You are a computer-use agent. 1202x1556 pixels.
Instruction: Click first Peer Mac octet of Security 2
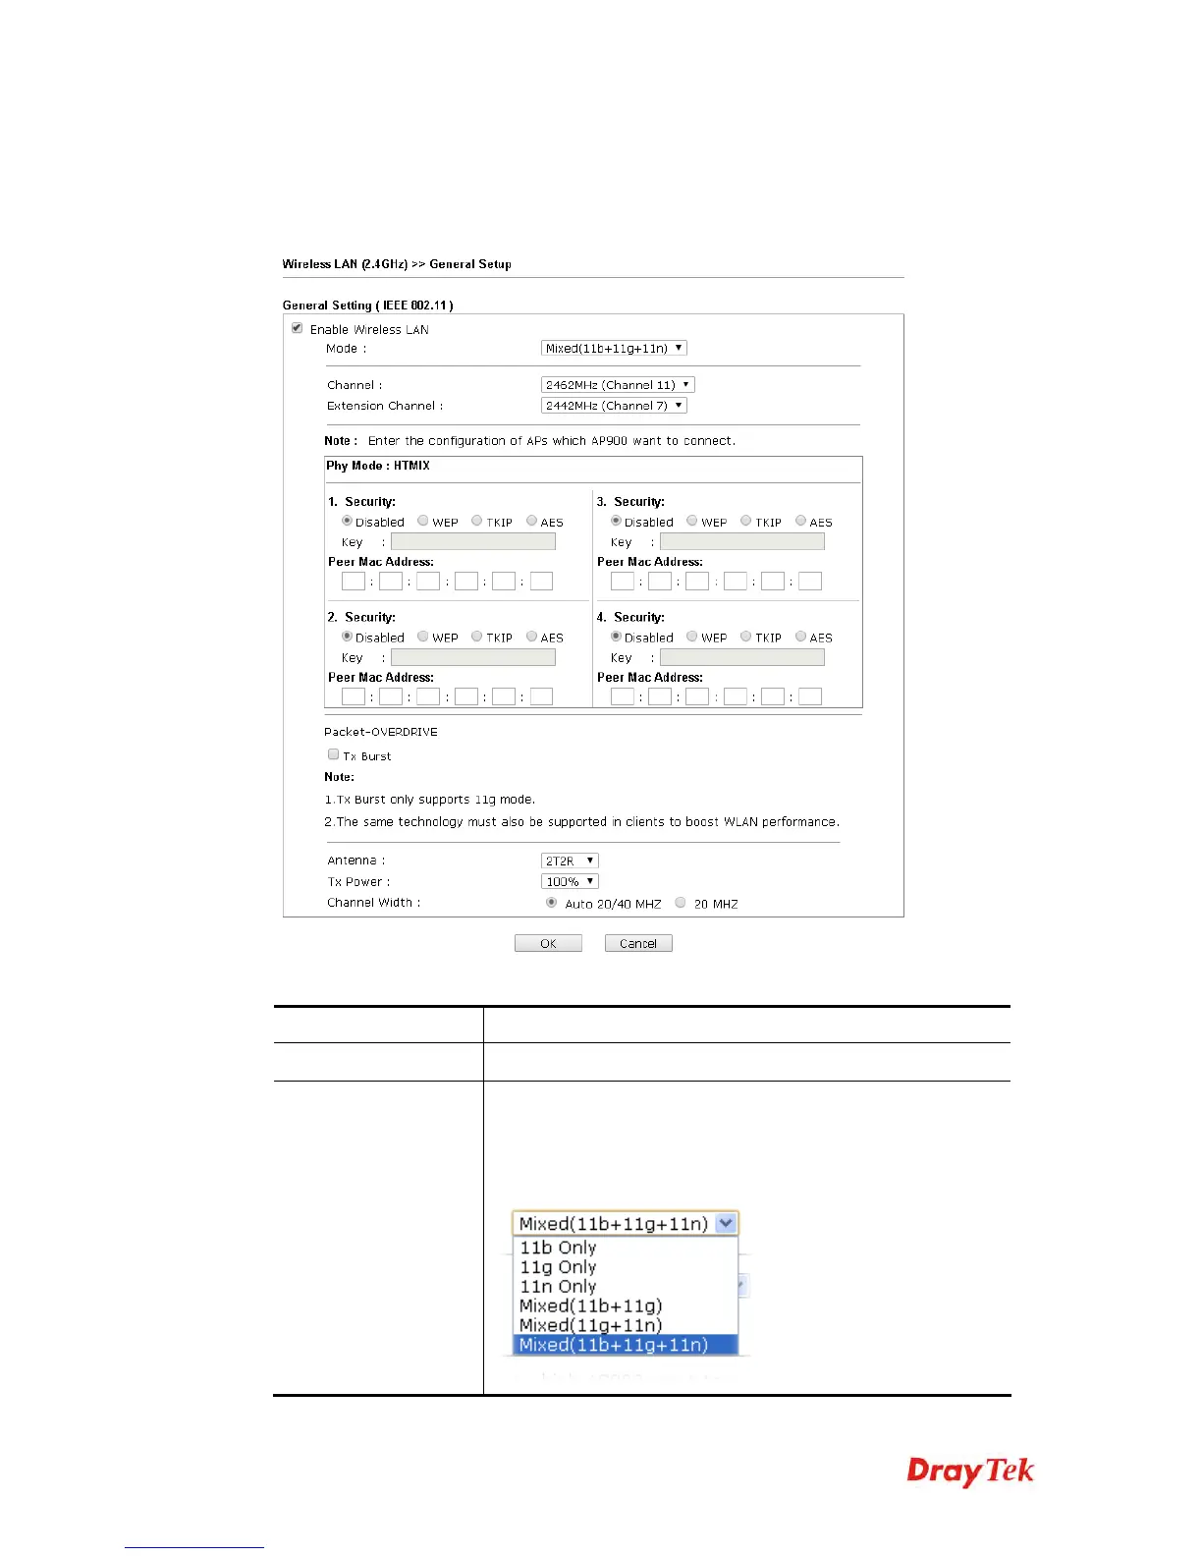(x=354, y=696)
